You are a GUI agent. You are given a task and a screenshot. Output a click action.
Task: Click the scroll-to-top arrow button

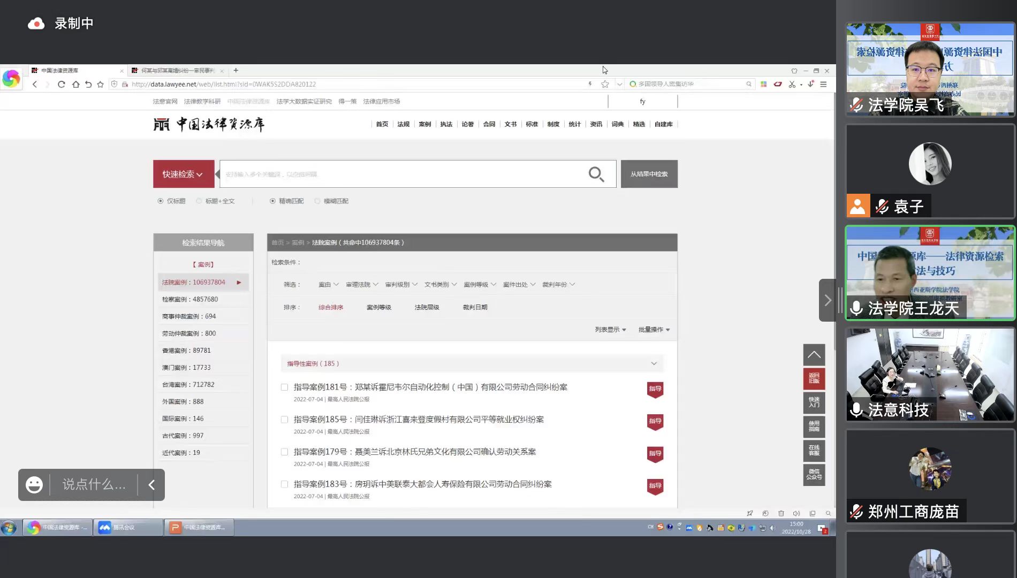[x=814, y=354]
